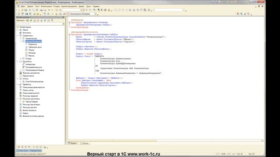280x157 pixels.
Task: Select the Последовательности tree item
Action: [x=34, y=67]
